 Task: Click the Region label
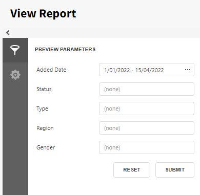45,128
